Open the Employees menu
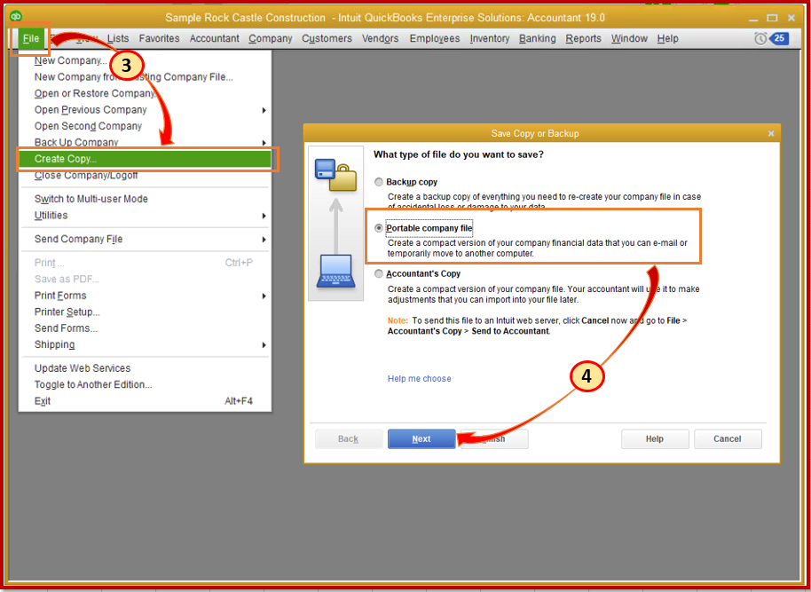This screenshot has width=811, height=592. (x=435, y=39)
